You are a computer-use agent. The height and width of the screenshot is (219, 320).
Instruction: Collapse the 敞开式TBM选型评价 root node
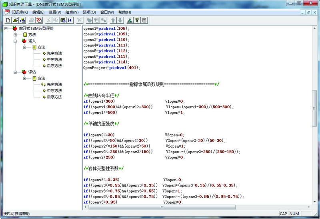(6, 28)
